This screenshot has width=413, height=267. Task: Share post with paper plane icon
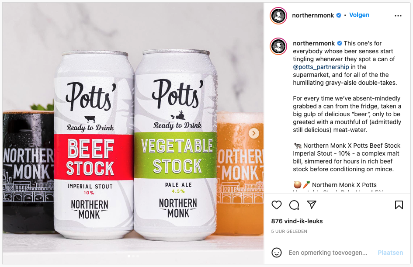coord(311,205)
